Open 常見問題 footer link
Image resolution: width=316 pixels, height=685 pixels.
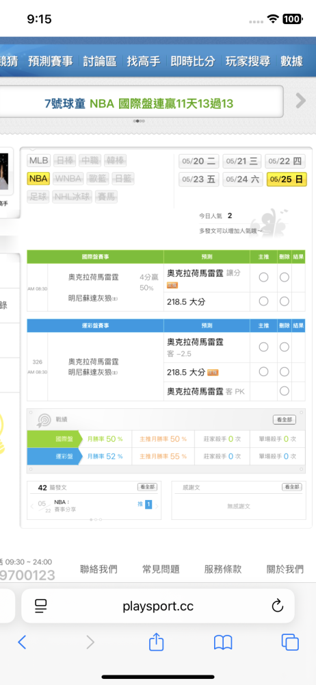161,569
